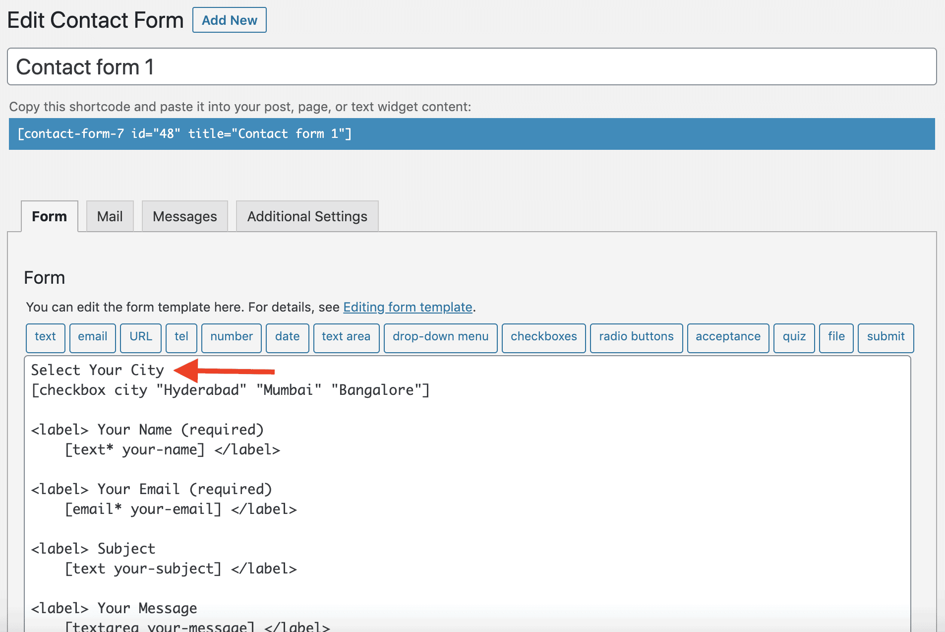Add an acceptance field tag
This screenshot has width=945, height=632.
point(728,337)
